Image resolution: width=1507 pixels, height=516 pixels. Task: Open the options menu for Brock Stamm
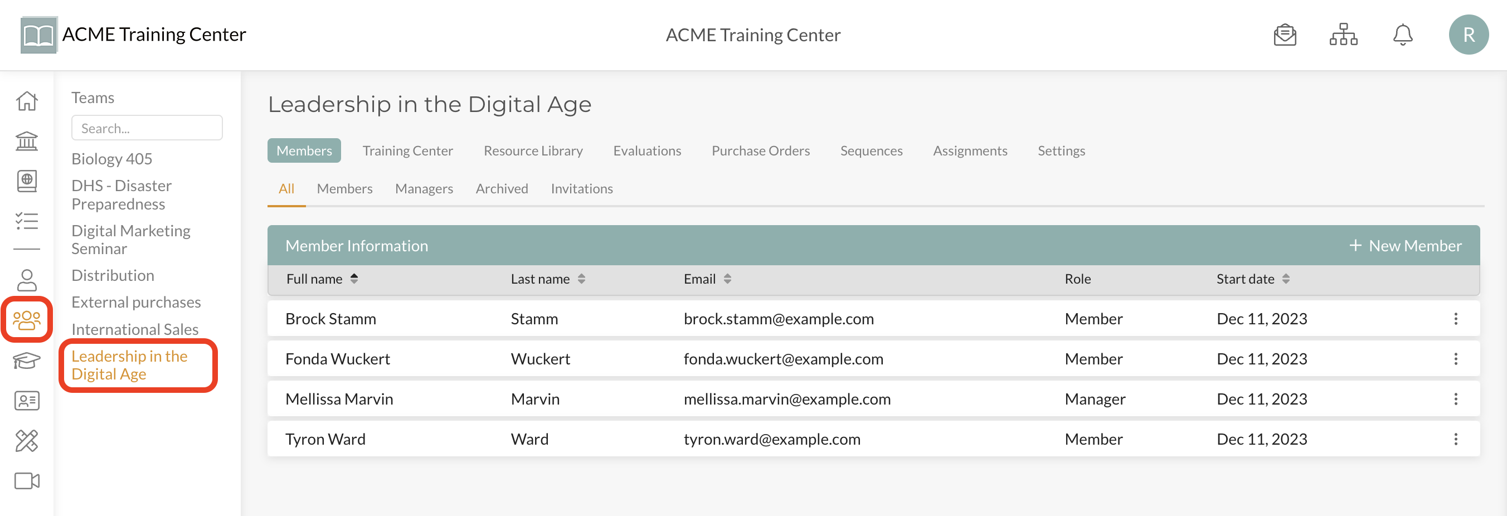[x=1456, y=319]
